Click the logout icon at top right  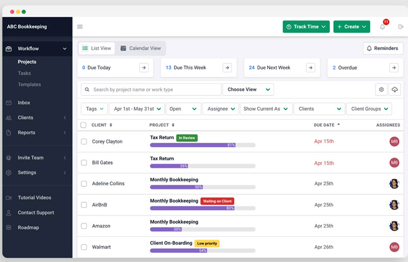pyautogui.click(x=401, y=27)
